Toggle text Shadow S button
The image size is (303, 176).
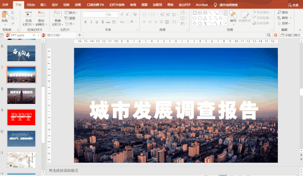coord(102,22)
